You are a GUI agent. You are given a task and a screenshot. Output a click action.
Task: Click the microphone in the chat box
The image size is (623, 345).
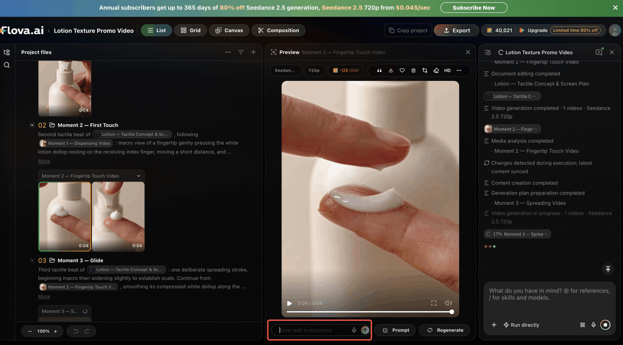click(593, 325)
